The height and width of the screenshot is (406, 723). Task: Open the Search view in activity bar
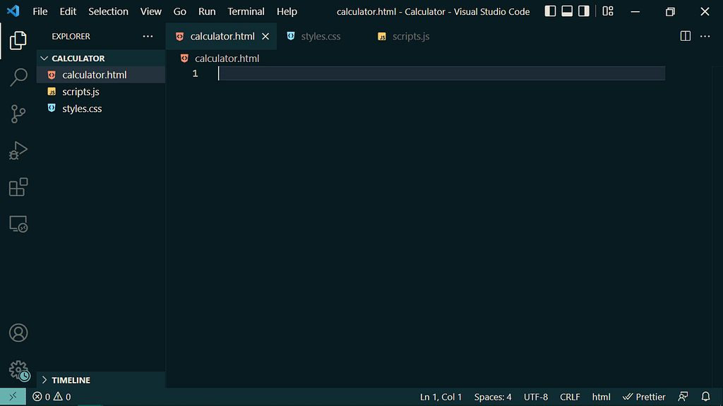[x=18, y=77]
